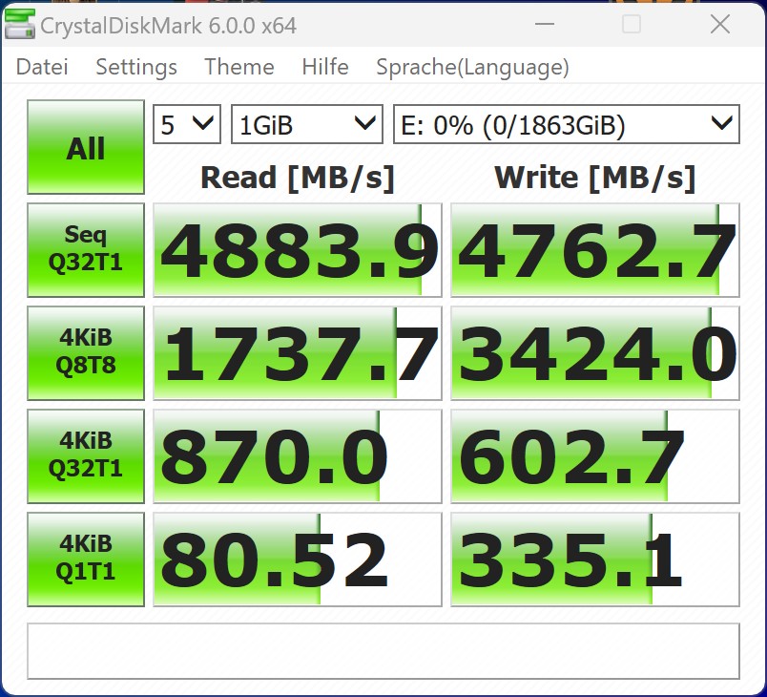Minimize the CrystalDiskMark window
The width and height of the screenshot is (767, 697).
pyautogui.click(x=545, y=24)
